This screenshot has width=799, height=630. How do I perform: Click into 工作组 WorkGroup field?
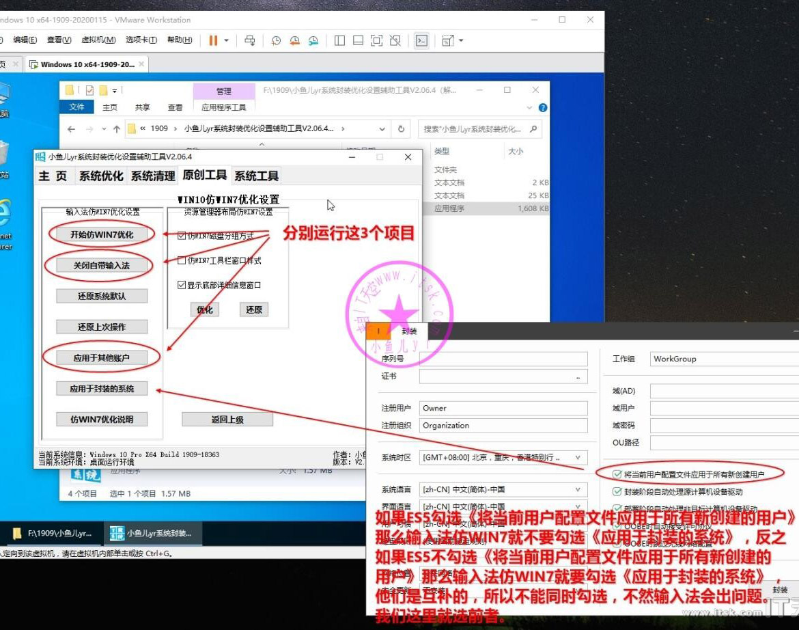[724, 359]
